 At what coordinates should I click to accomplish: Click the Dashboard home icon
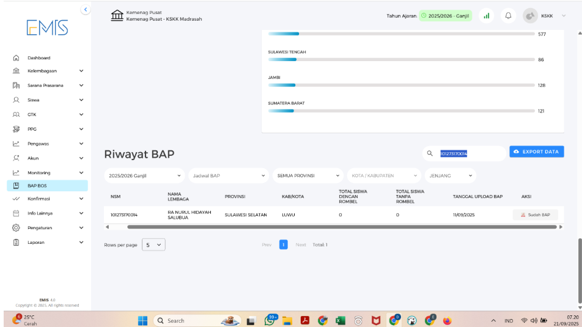coord(17,58)
